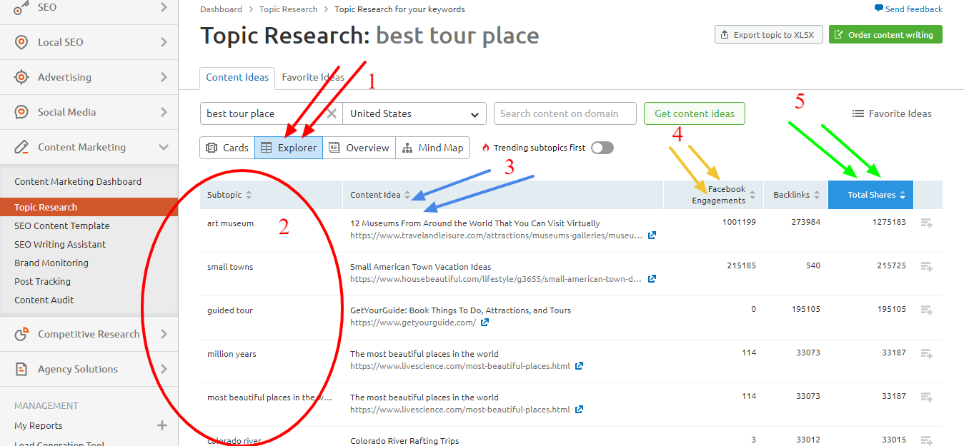Click the Send feedback link

908,9
